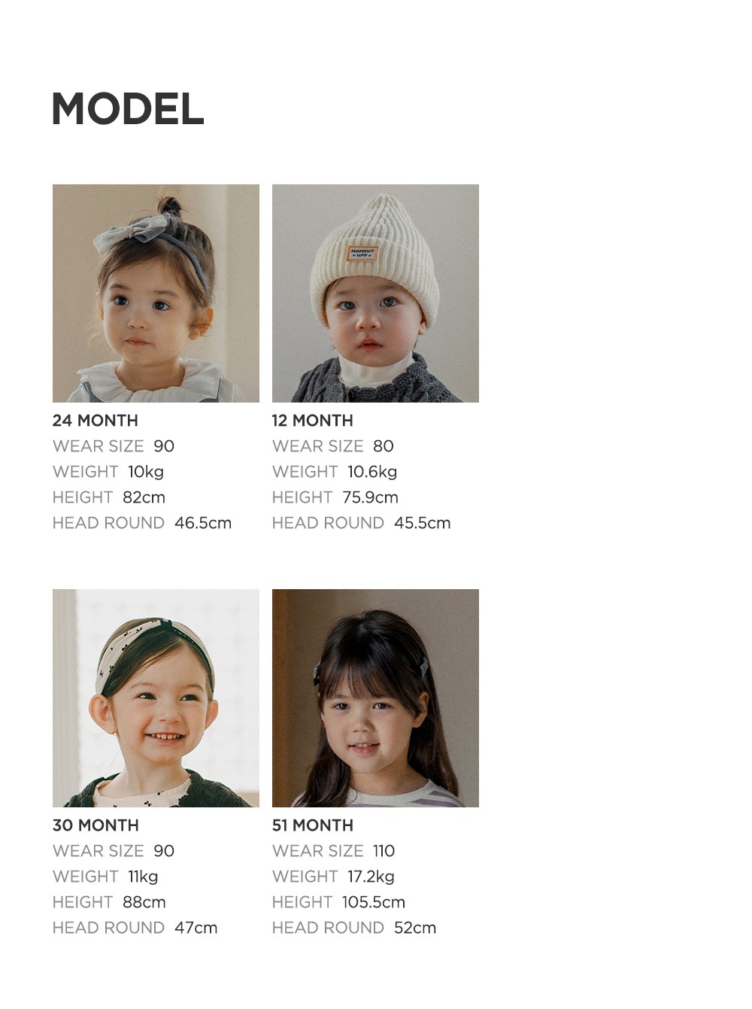Select the 12 MONTH label
Image resolution: width=752 pixels, height=1009 pixels.
[313, 421]
